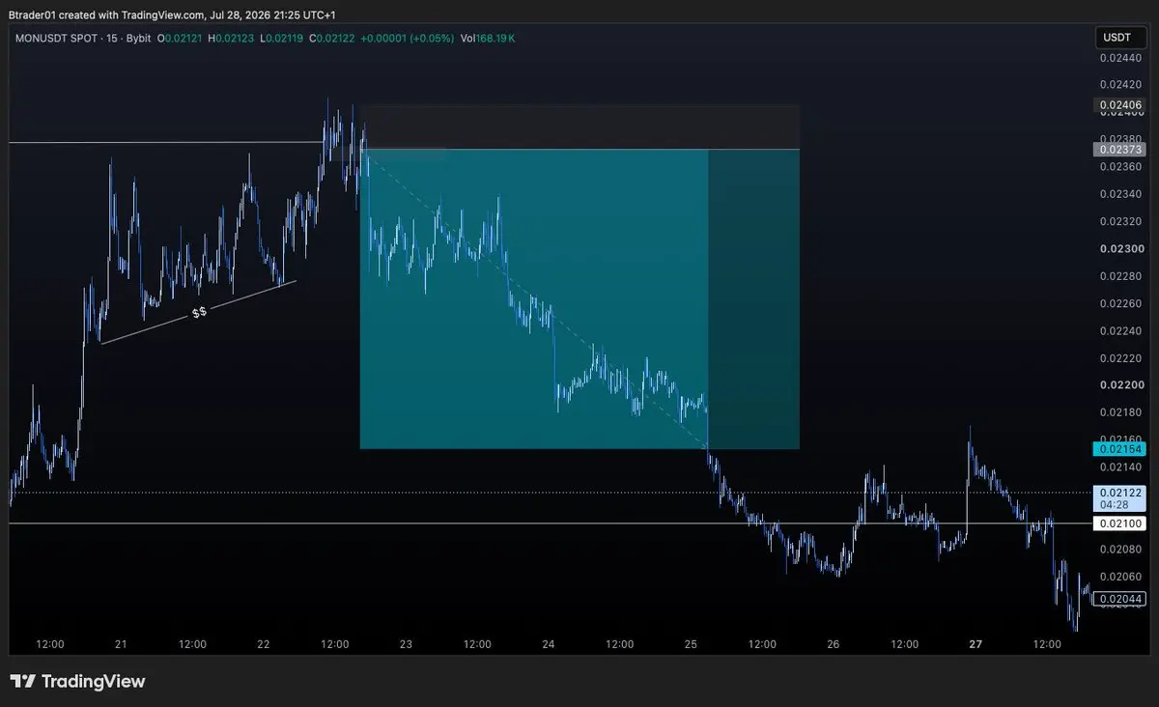
Task: Click the Bybit exchange name in legend
Action: point(136,38)
